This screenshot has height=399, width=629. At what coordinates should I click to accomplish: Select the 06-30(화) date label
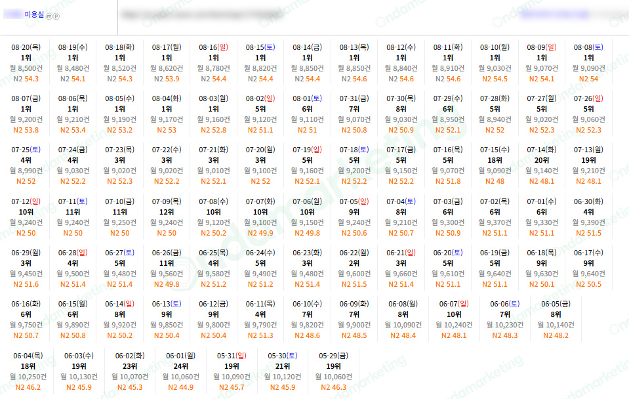[x=589, y=201]
